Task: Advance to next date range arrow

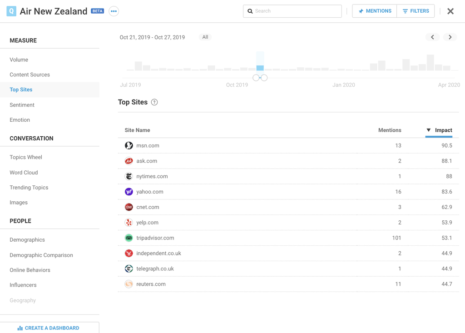Action: click(x=450, y=37)
